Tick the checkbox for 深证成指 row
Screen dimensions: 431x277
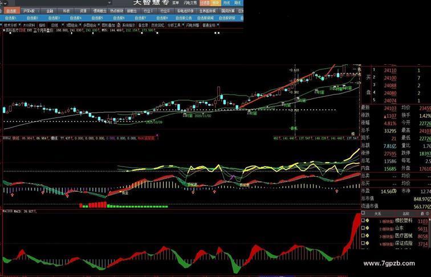pos(363,243)
